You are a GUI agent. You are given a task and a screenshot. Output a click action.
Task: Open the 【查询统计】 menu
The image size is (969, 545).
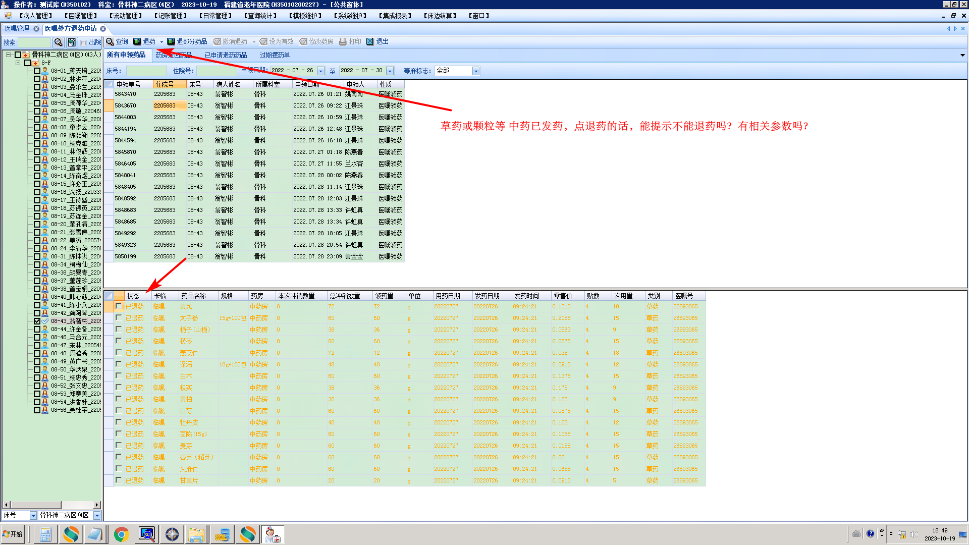260,16
